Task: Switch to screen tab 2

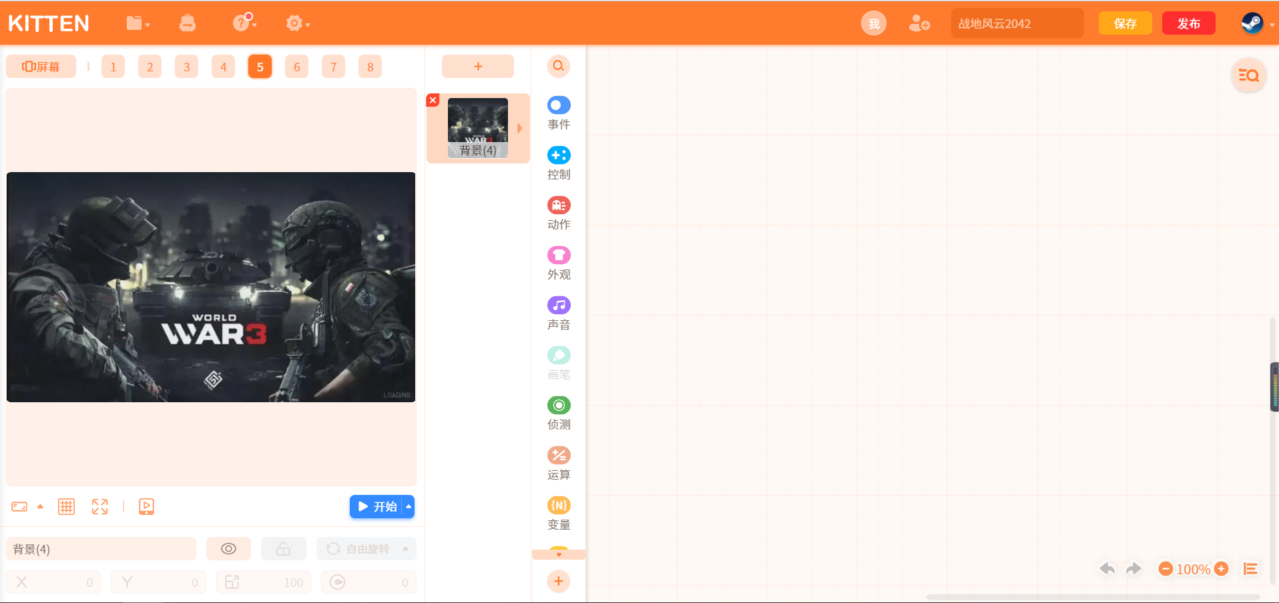Action: 150,67
